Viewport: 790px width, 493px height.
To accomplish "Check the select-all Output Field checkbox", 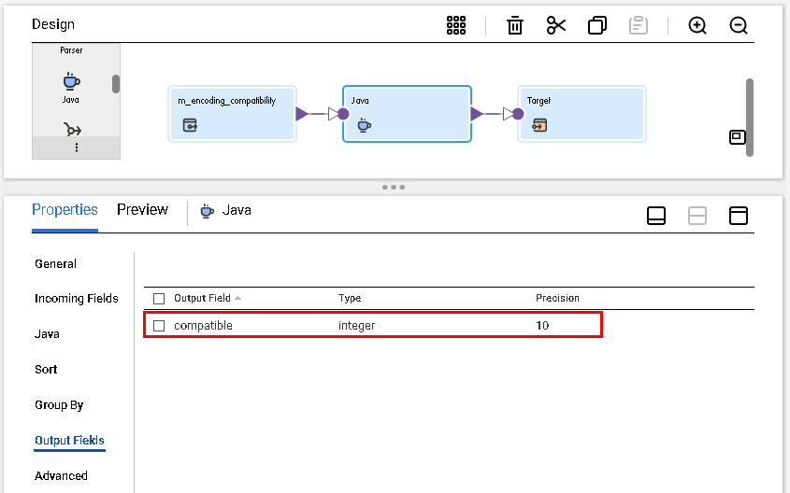I will [159, 299].
